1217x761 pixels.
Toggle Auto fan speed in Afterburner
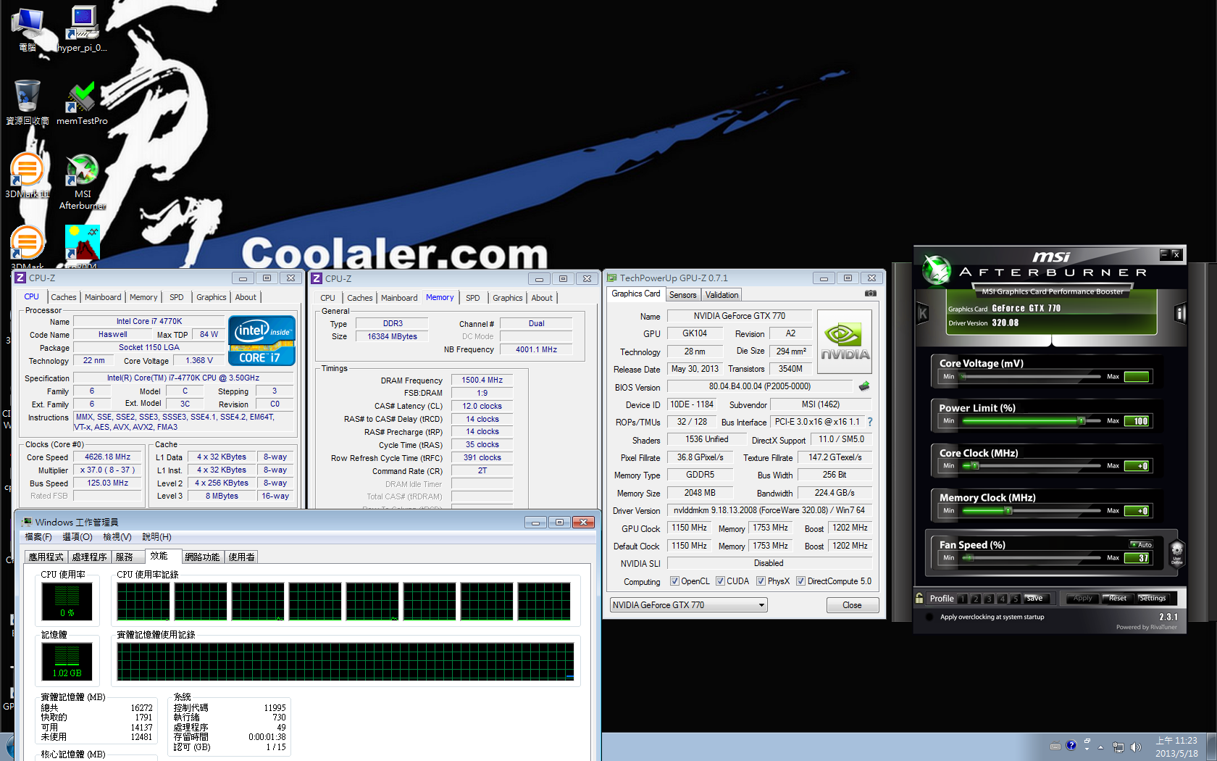click(1142, 544)
